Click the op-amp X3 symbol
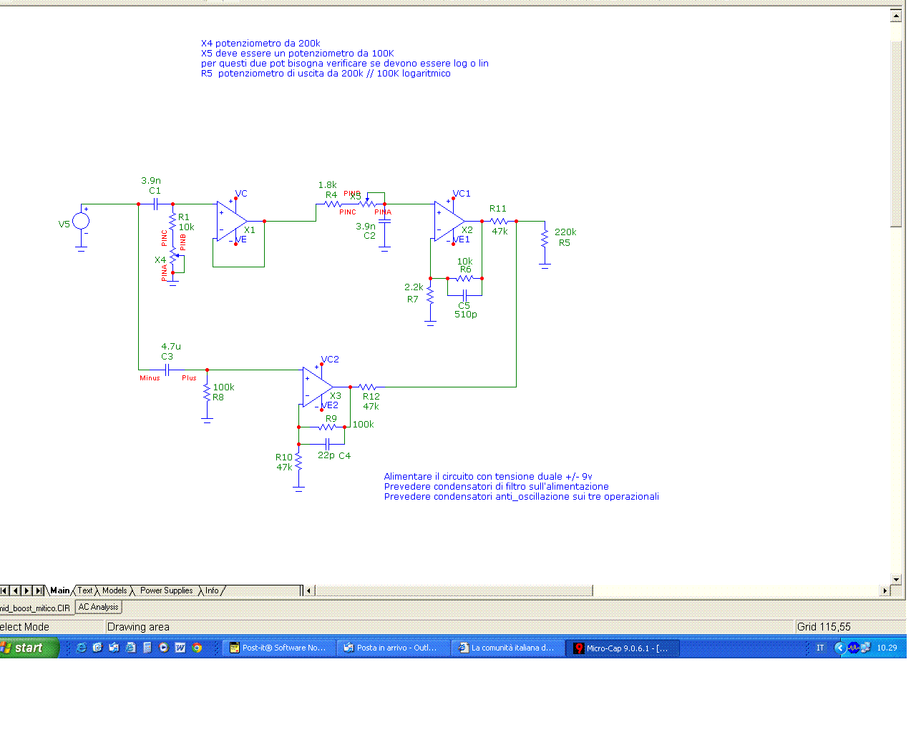 pos(318,387)
